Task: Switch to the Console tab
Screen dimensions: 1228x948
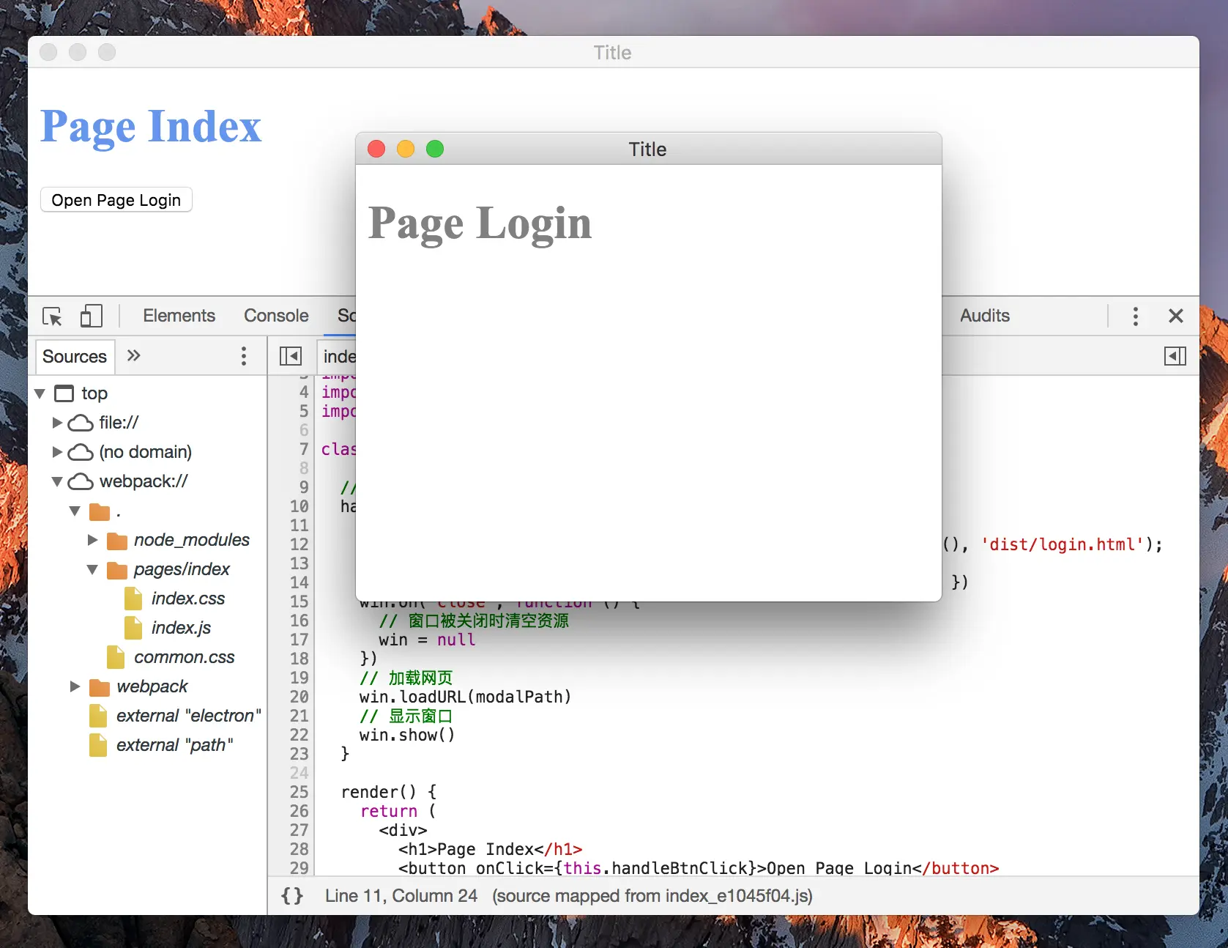Action: point(276,316)
